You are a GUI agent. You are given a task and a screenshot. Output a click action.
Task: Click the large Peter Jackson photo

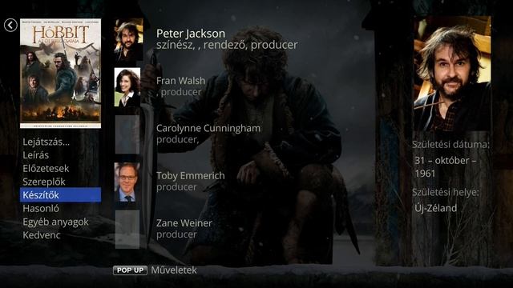click(x=452, y=74)
